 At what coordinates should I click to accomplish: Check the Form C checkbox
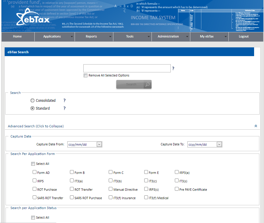[111, 172]
